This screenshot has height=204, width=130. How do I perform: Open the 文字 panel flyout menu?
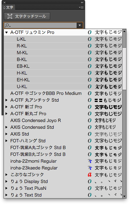pos(81,7)
